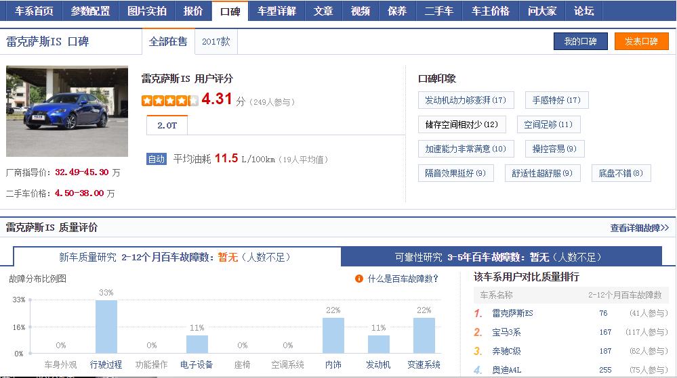
Task: Open the 车主价格 tab
Action: (x=491, y=11)
